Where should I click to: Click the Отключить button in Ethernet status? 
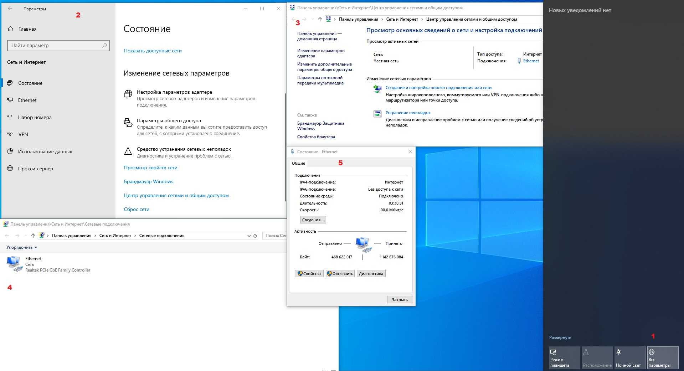[340, 274]
